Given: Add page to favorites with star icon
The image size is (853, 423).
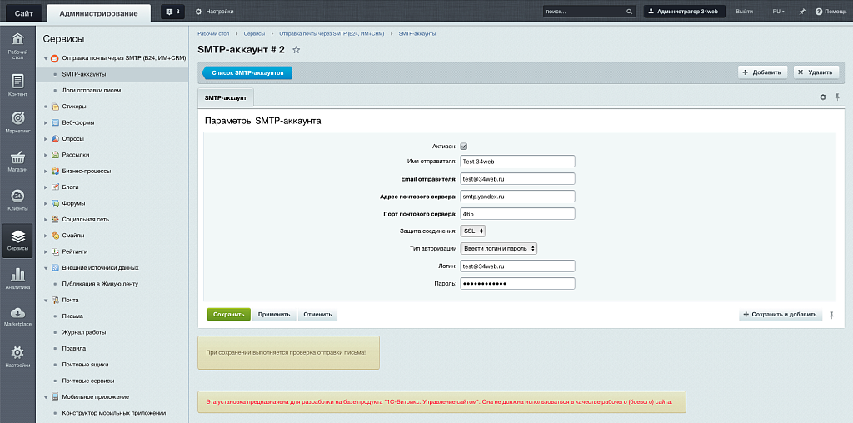Looking at the screenshot, I should [296, 50].
